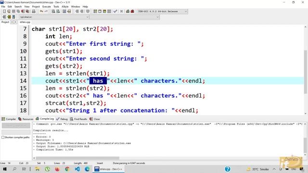Click the blue help question mark taskbar icon

click(x=228, y=169)
